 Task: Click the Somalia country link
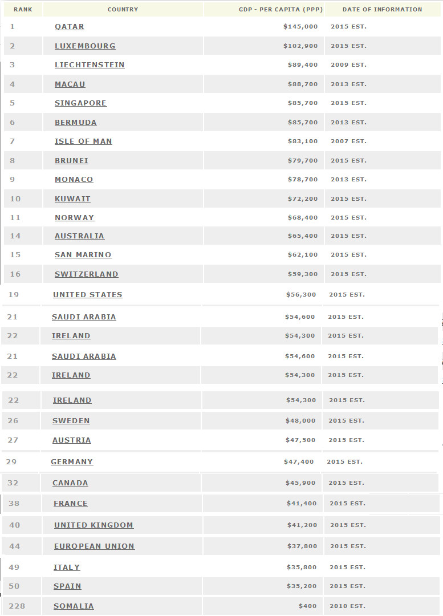[74, 606]
